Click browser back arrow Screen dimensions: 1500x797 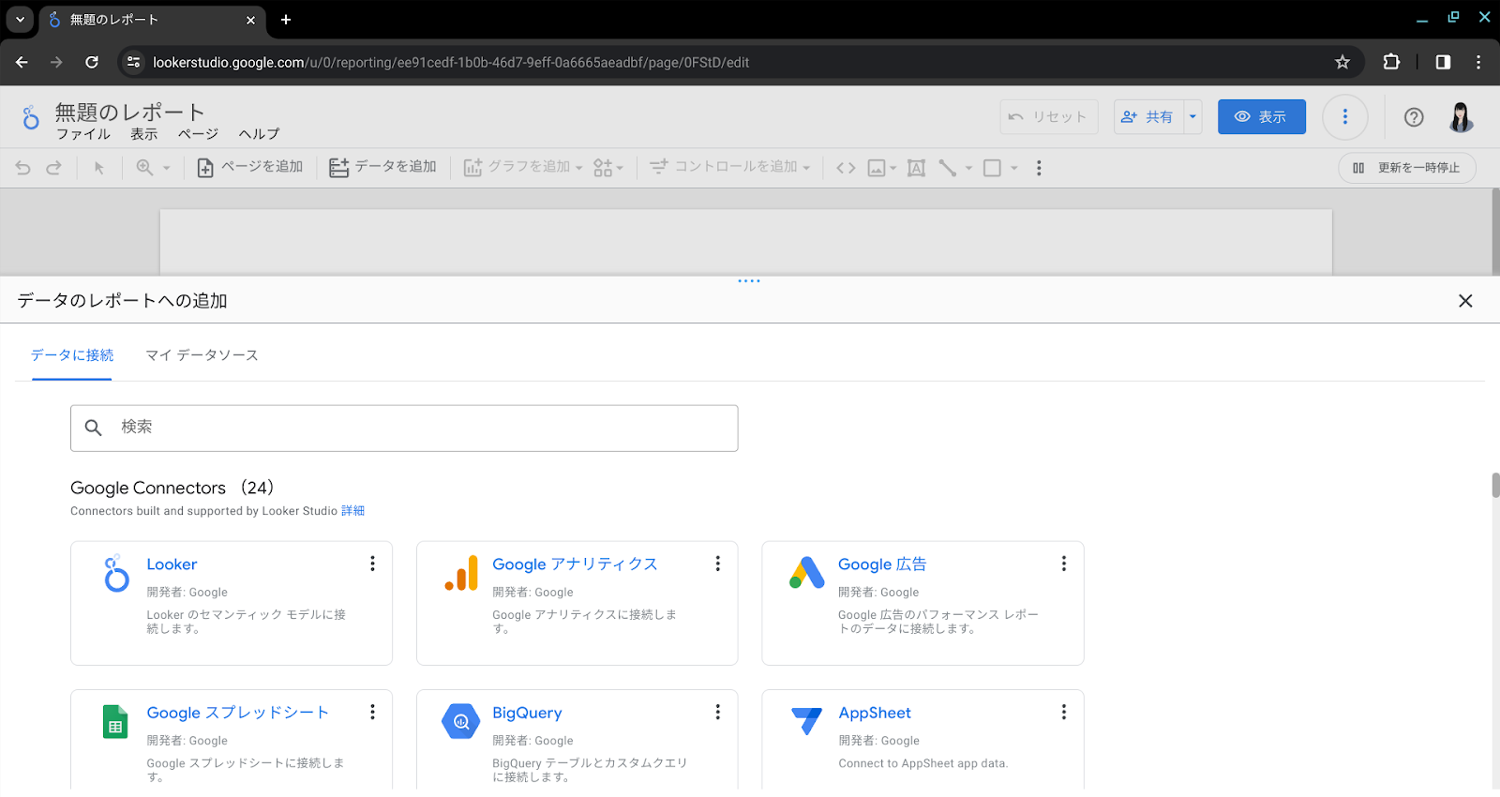click(x=22, y=62)
